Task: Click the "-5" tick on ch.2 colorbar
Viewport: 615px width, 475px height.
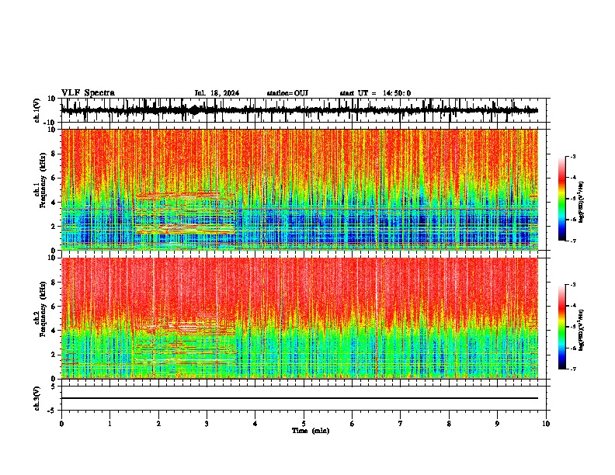Action: point(572,327)
